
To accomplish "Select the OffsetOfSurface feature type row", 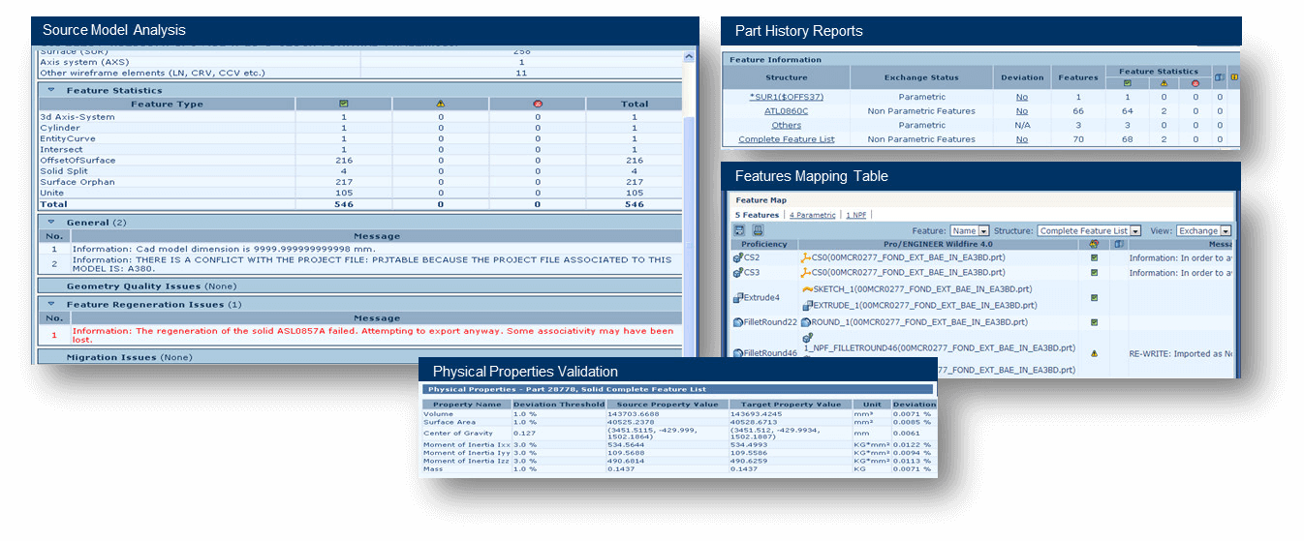I will [x=358, y=160].
